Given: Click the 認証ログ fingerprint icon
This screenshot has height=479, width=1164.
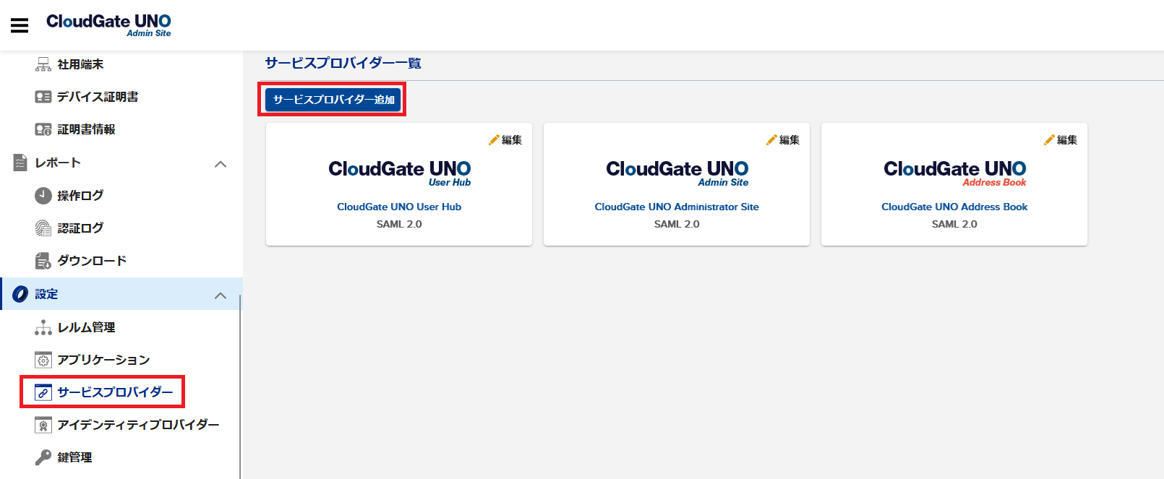Looking at the screenshot, I should (x=43, y=228).
